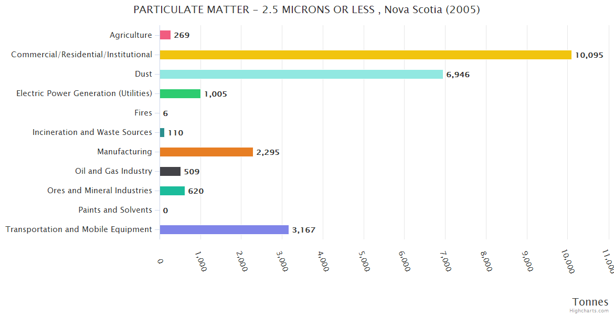Click the 3,167 data label
Screen dimensions: 614x315
pos(303,230)
